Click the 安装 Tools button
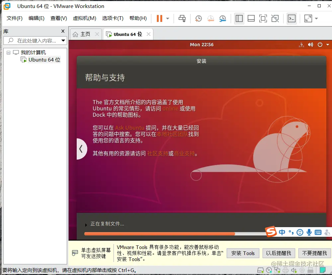This screenshot has height=275, width=332. click(243, 253)
